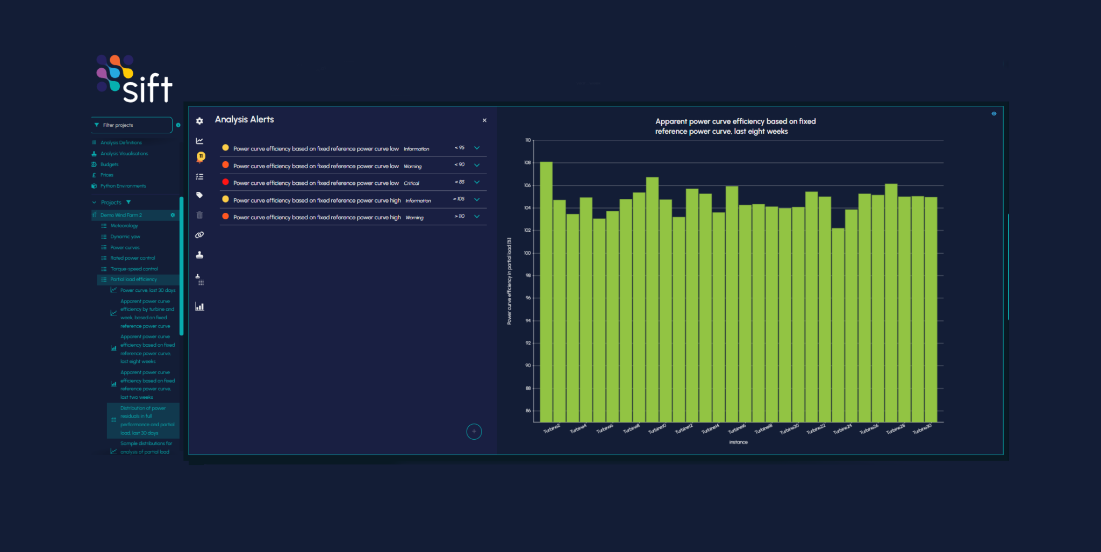Toggle chart visibility with the eye icon

point(993,113)
